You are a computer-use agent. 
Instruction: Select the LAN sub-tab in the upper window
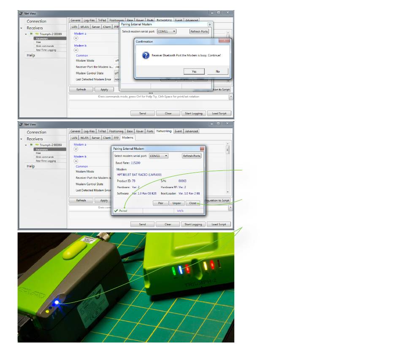[x=74, y=27]
